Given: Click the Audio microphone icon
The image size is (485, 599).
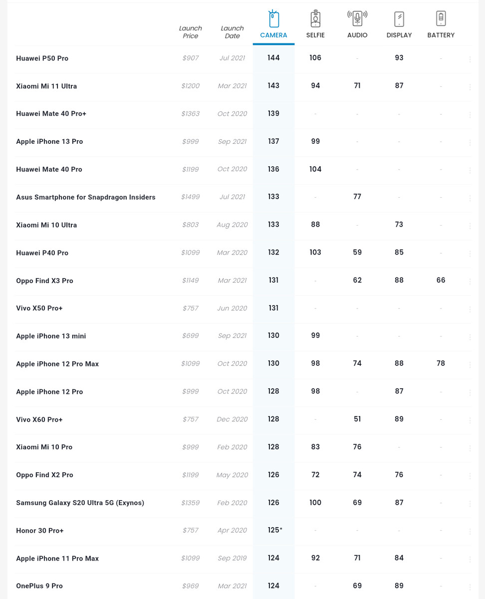Looking at the screenshot, I should (357, 19).
